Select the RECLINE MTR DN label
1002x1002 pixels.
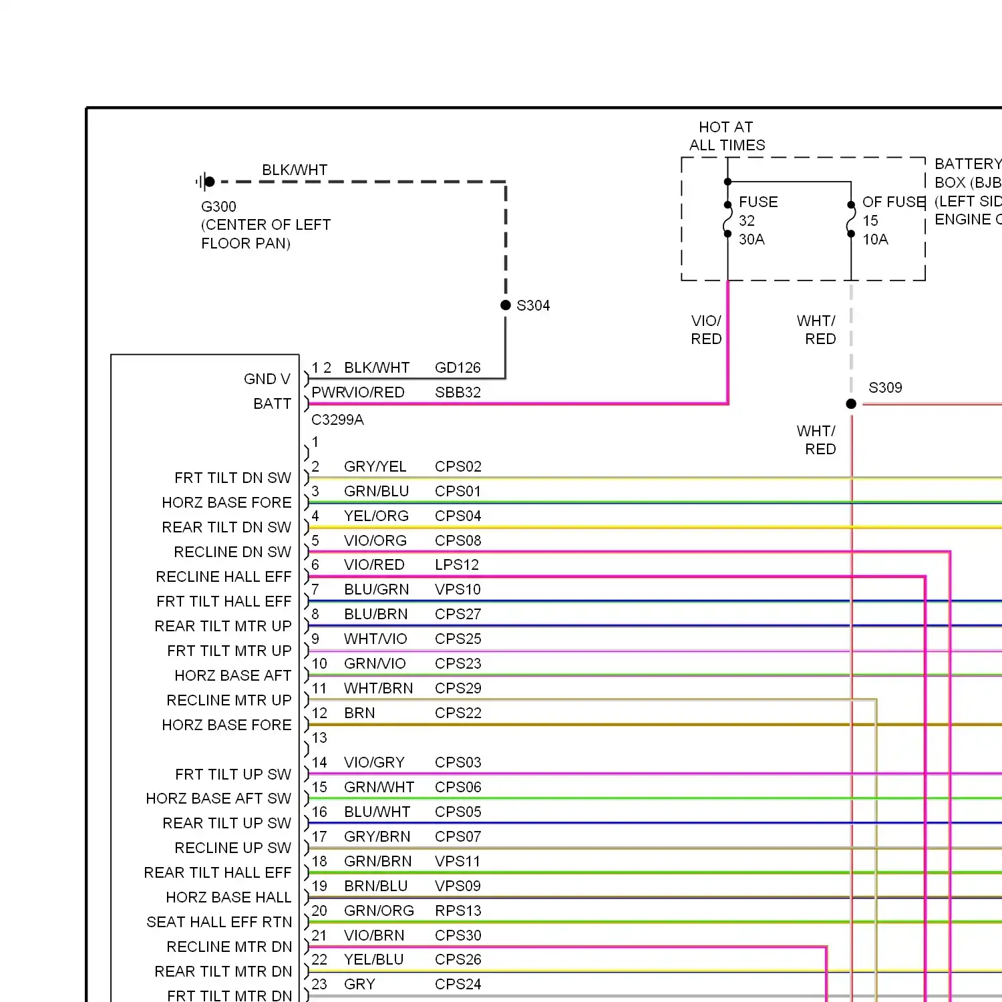229,947
